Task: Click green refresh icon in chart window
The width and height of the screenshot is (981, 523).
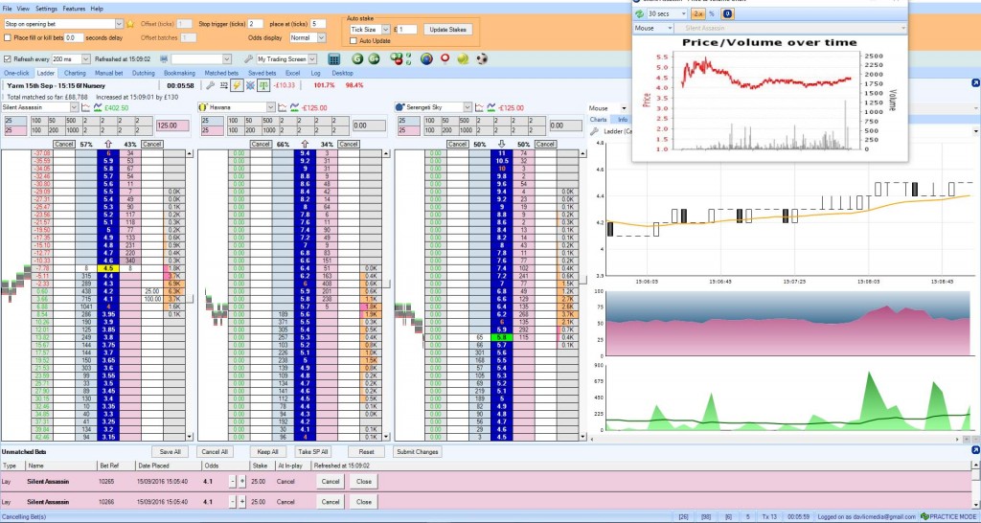Action: pos(639,13)
